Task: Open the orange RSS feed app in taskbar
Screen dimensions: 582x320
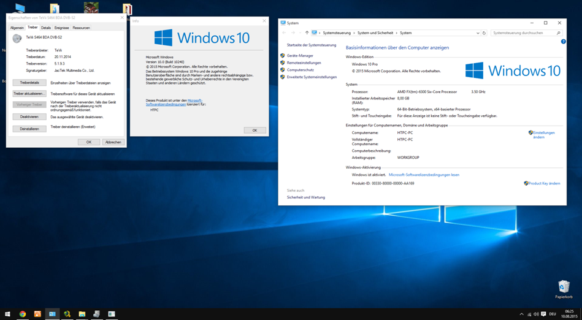Action: [37, 314]
